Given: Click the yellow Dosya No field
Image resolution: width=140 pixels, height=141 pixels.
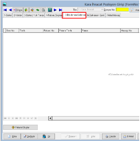Looking at the screenshot, I should [x=122, y=10].
